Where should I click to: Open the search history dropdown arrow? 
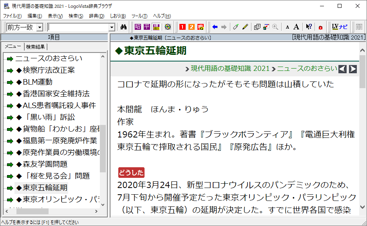112,27
